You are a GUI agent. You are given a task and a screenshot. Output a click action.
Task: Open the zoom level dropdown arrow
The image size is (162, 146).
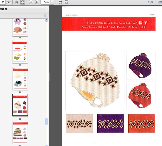[x=52, y=2]
